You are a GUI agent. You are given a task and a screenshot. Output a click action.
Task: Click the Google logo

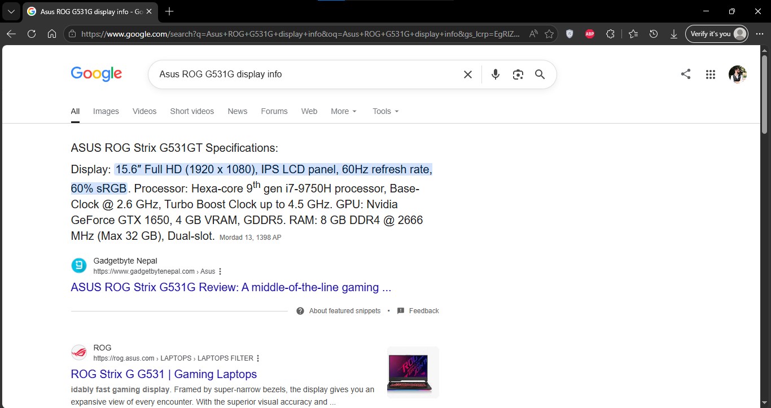click(x=97, y=74)
